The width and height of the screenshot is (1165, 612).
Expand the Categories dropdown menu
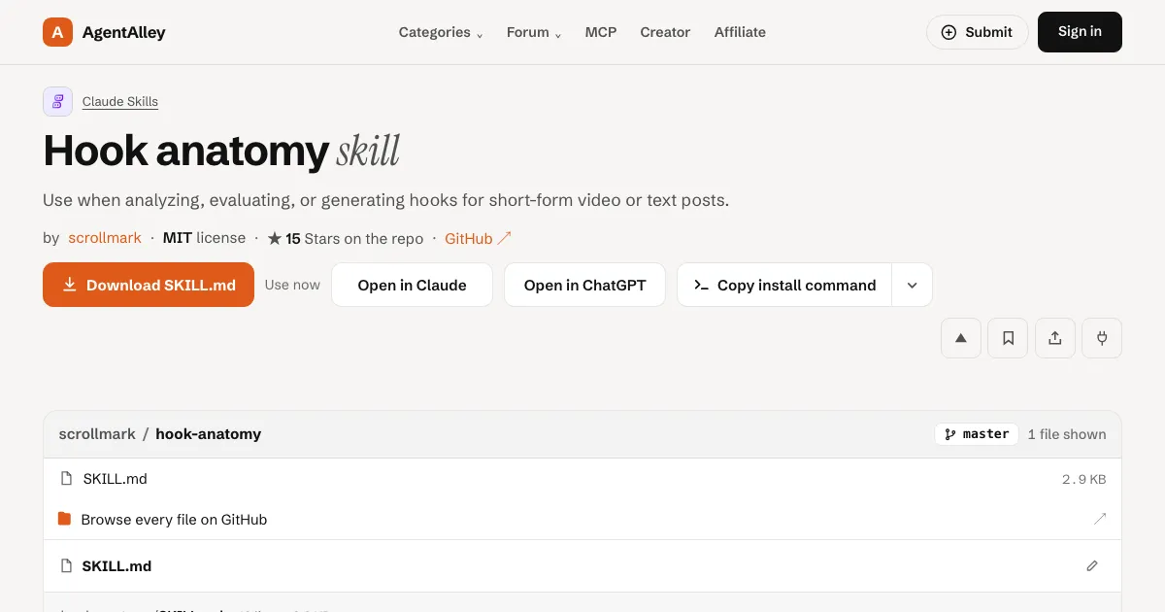click(x=441, y=32)
